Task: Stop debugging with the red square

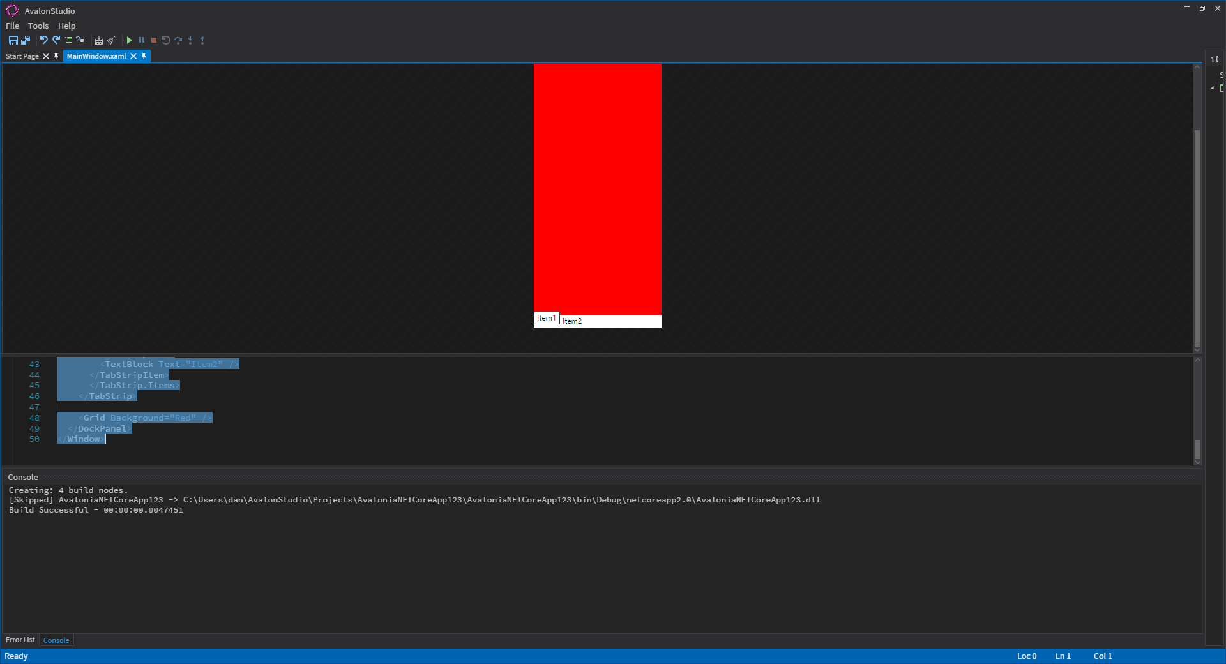Action: click(154, 40)
